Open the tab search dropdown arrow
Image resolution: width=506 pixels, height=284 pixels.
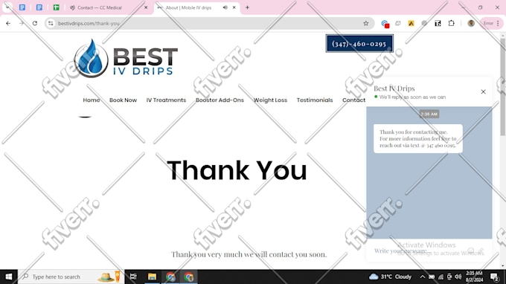tap(7, 7)
